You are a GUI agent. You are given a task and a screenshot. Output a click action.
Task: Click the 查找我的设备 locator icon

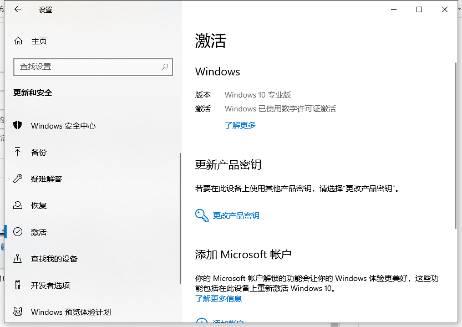[x=18, y=258]
